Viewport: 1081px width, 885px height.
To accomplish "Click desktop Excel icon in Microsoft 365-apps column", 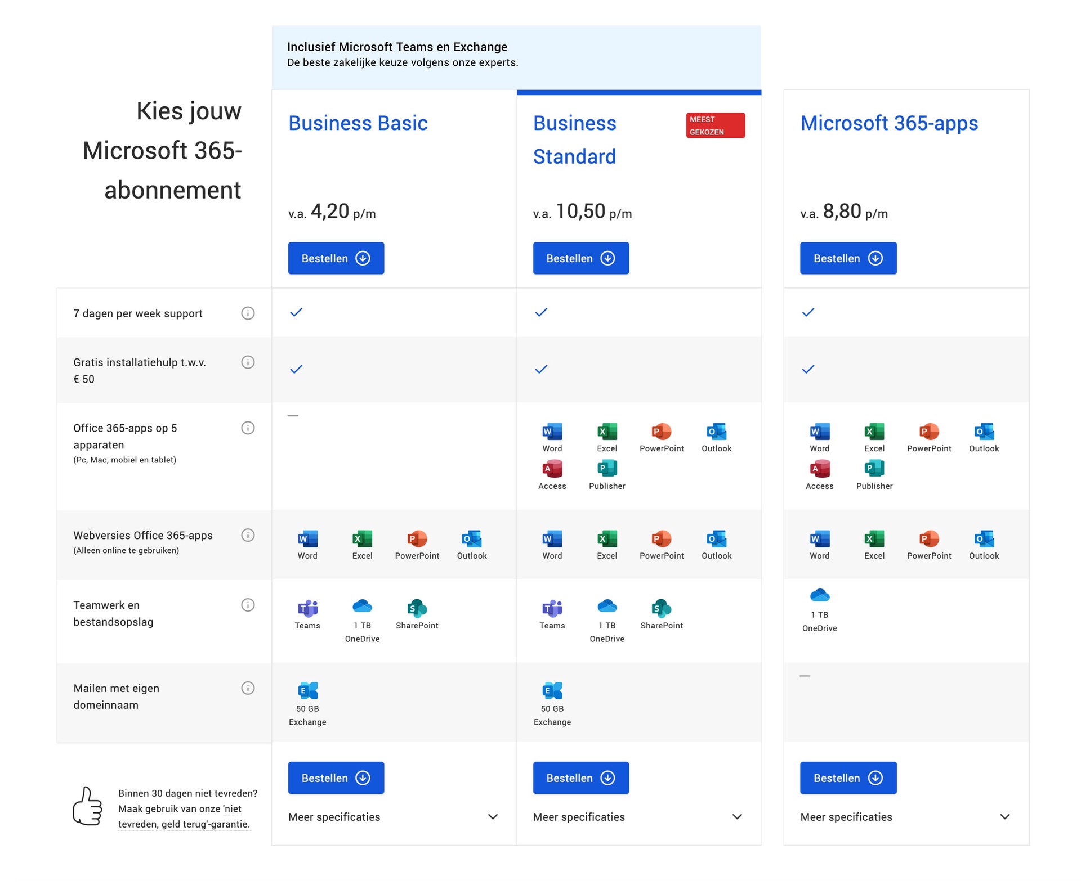I will [x=874, y=432].
